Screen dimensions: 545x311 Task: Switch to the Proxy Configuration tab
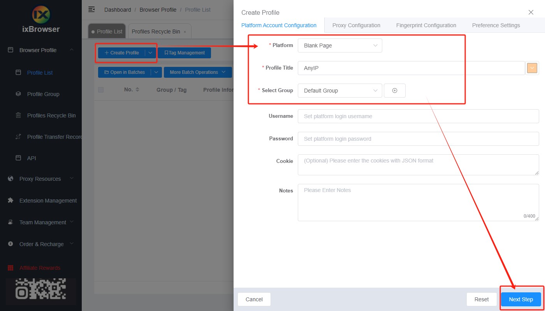coord(356,25)
